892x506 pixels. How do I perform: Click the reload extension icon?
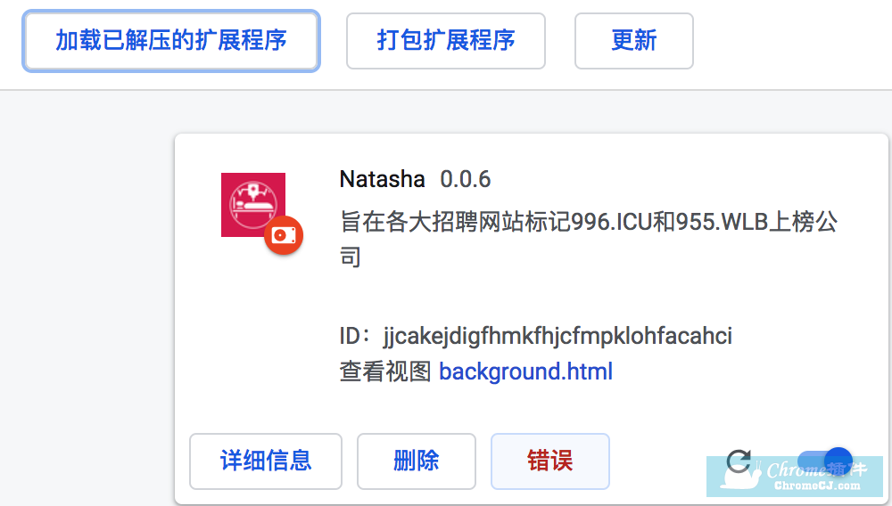click(x=739, y=461)
